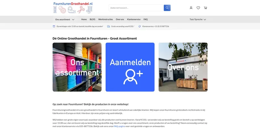Open the Werkinstructies menu item
The width and height of the screenshot is (260, 130).
[x=105, y=19]
